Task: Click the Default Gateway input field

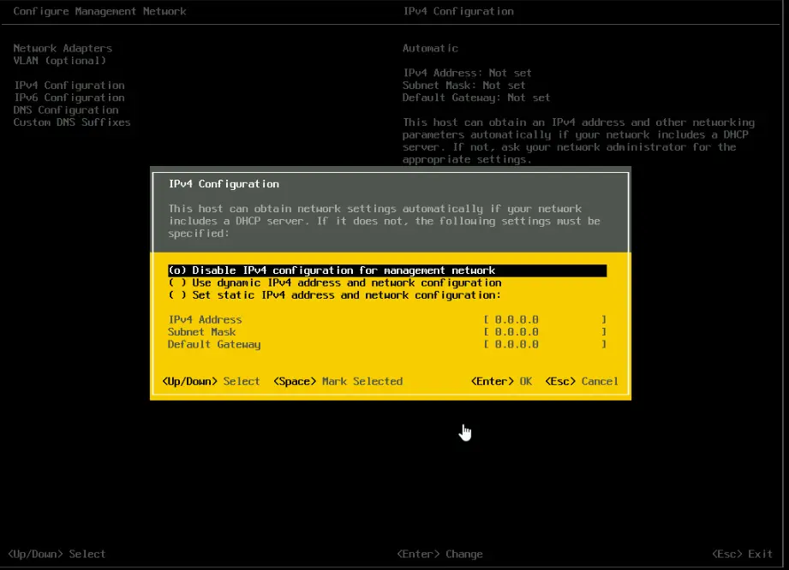Action: point(545,344)
